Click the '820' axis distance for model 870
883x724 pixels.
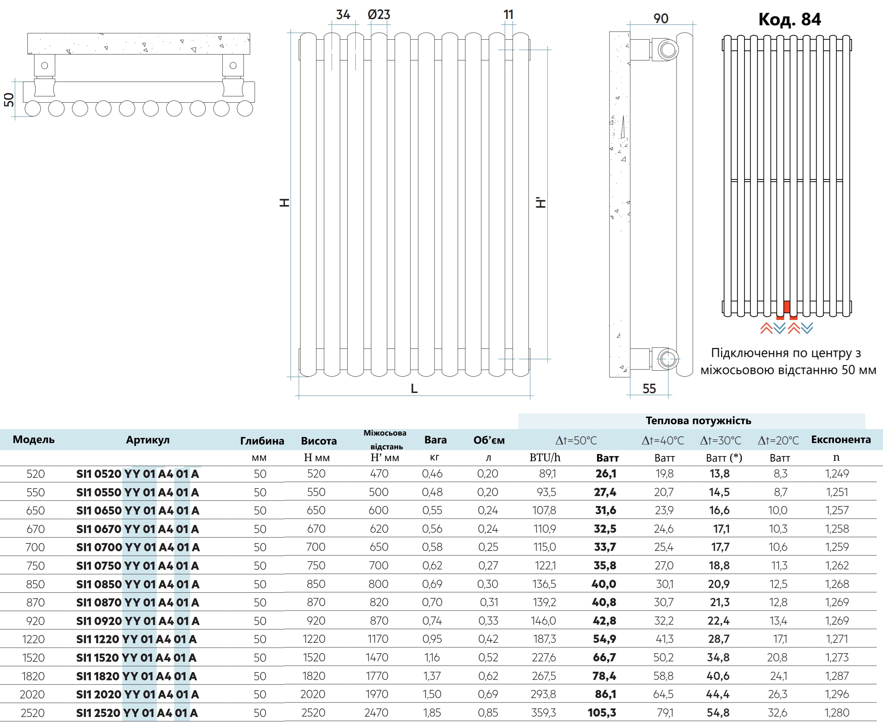tap(379, 602)
